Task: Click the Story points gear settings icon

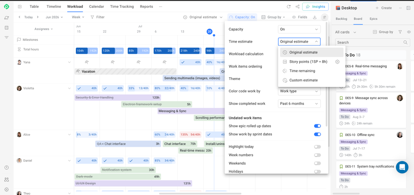Action: [x=337, y=62]
